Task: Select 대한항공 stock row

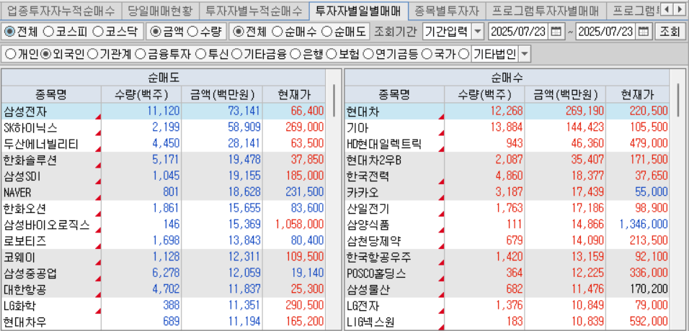Action: tap(164, 290)
